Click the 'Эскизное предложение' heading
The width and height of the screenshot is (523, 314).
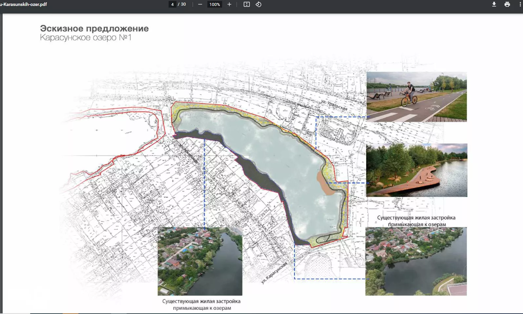pyautogui.click(x=94, y=29)
